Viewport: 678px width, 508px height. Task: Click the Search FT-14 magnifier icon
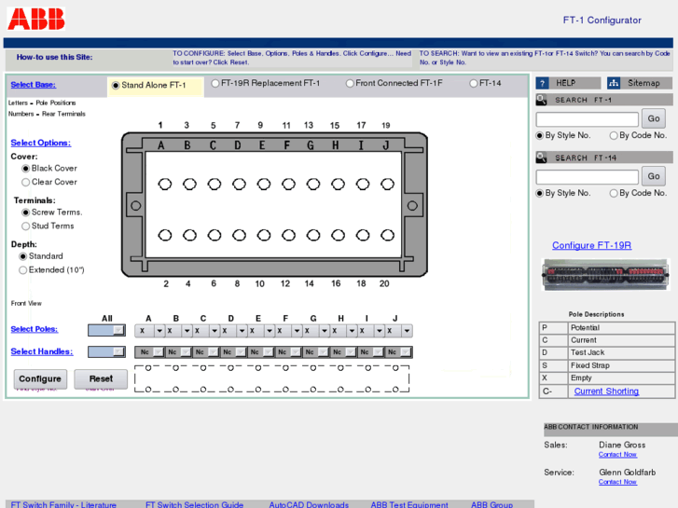542,158
